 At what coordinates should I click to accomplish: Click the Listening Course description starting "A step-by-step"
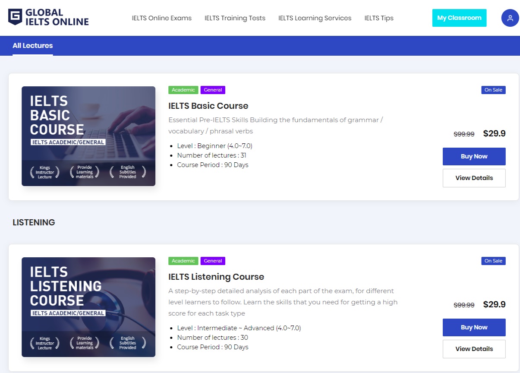tap(283, 302)
